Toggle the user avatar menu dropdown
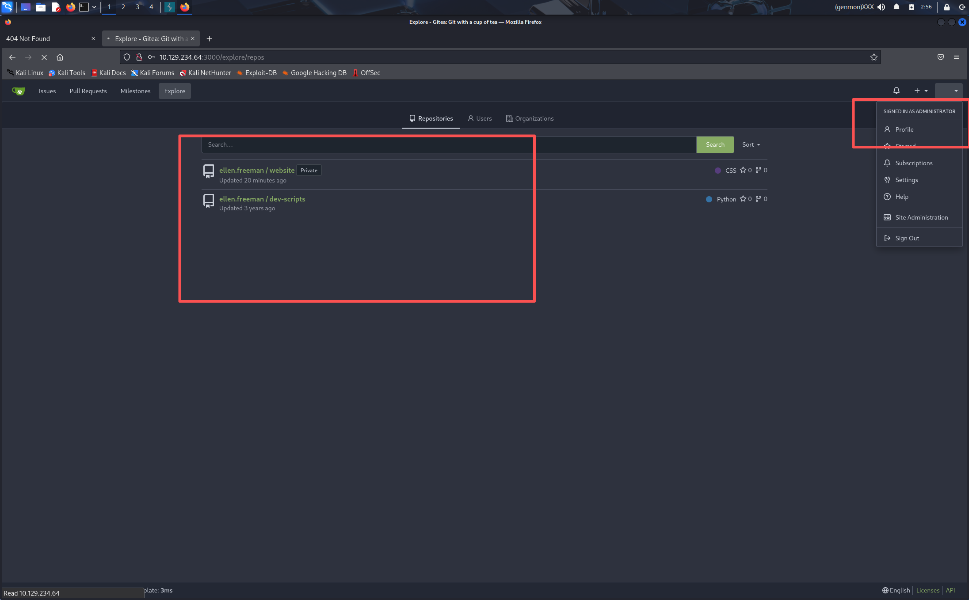This screenshot has height=600, width=969. tap(949, 91)
